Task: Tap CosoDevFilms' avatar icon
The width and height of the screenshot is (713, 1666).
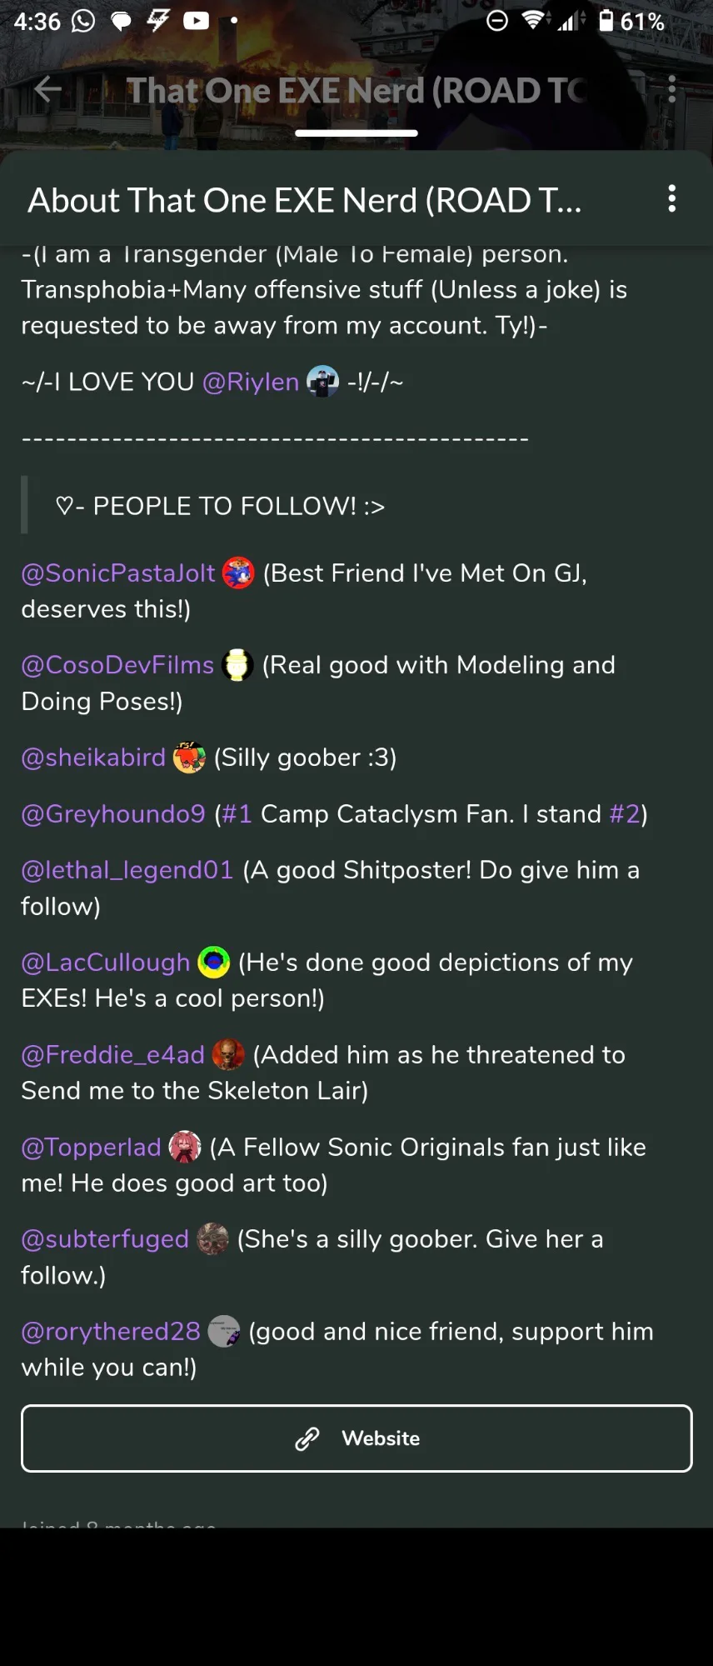Action: [237, 665]
